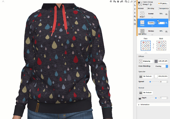
Task: Click the Depth slider handle
Action: [156, 98]
